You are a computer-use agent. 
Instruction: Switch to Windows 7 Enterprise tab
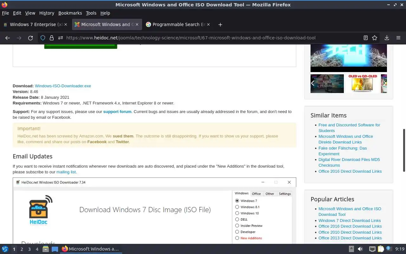36,24
